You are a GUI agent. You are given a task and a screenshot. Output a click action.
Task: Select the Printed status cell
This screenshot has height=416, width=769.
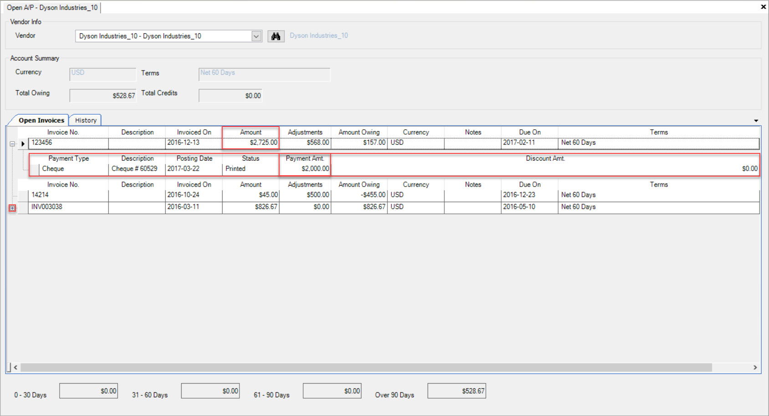251,169
